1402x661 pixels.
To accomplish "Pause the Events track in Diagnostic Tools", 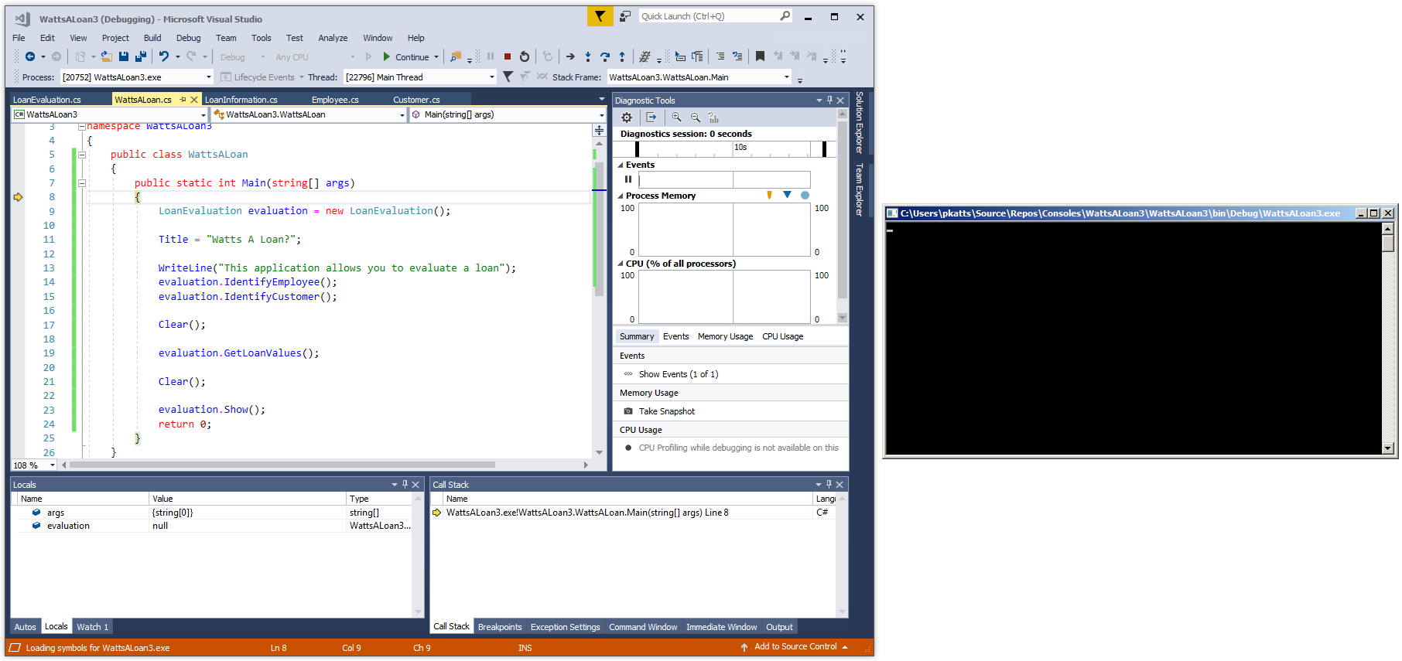I will [x=628, y=179].
